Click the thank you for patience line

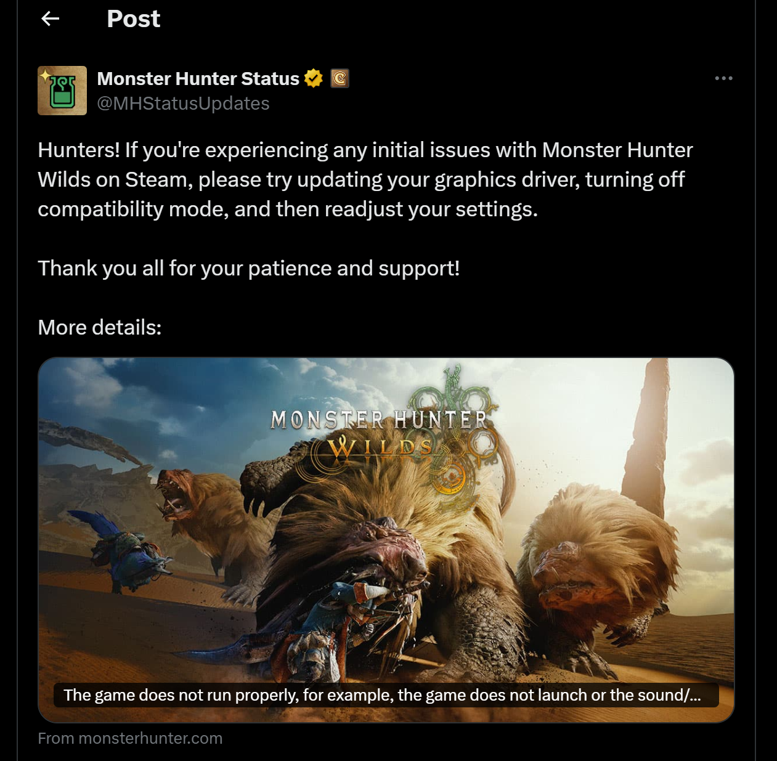pyautogui.click(x=249, y=269)
